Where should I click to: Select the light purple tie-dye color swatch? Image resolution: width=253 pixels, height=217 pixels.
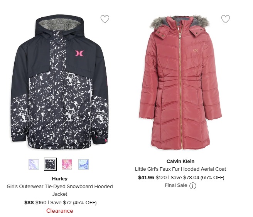pyautogui.click(x=34, y=164)
